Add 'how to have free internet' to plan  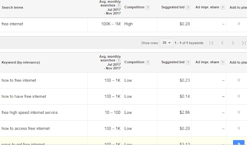point(239,96)
